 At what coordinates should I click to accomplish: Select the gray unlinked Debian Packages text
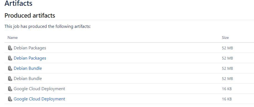[x=30, y=48]
